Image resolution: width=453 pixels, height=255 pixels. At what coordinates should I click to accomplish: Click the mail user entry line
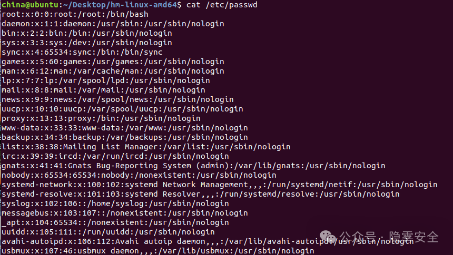tap(103, 90)
